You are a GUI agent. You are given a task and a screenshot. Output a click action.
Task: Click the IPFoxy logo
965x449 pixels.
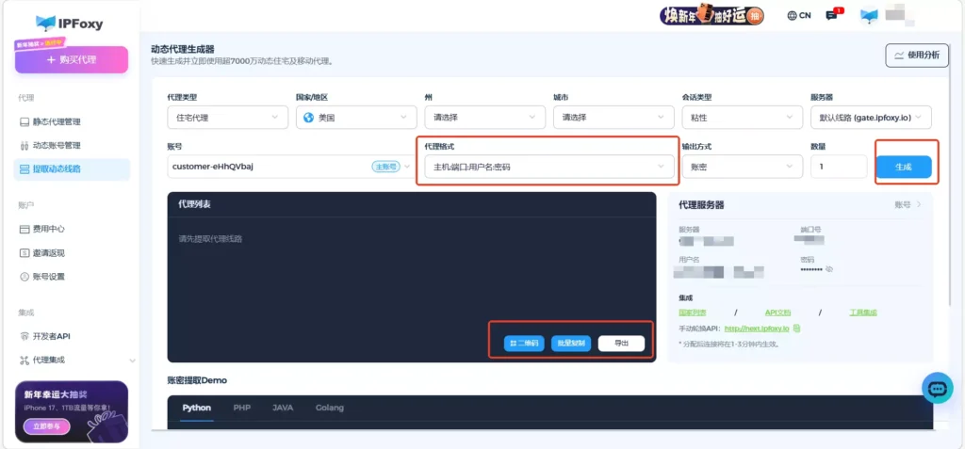click(71, 23)
